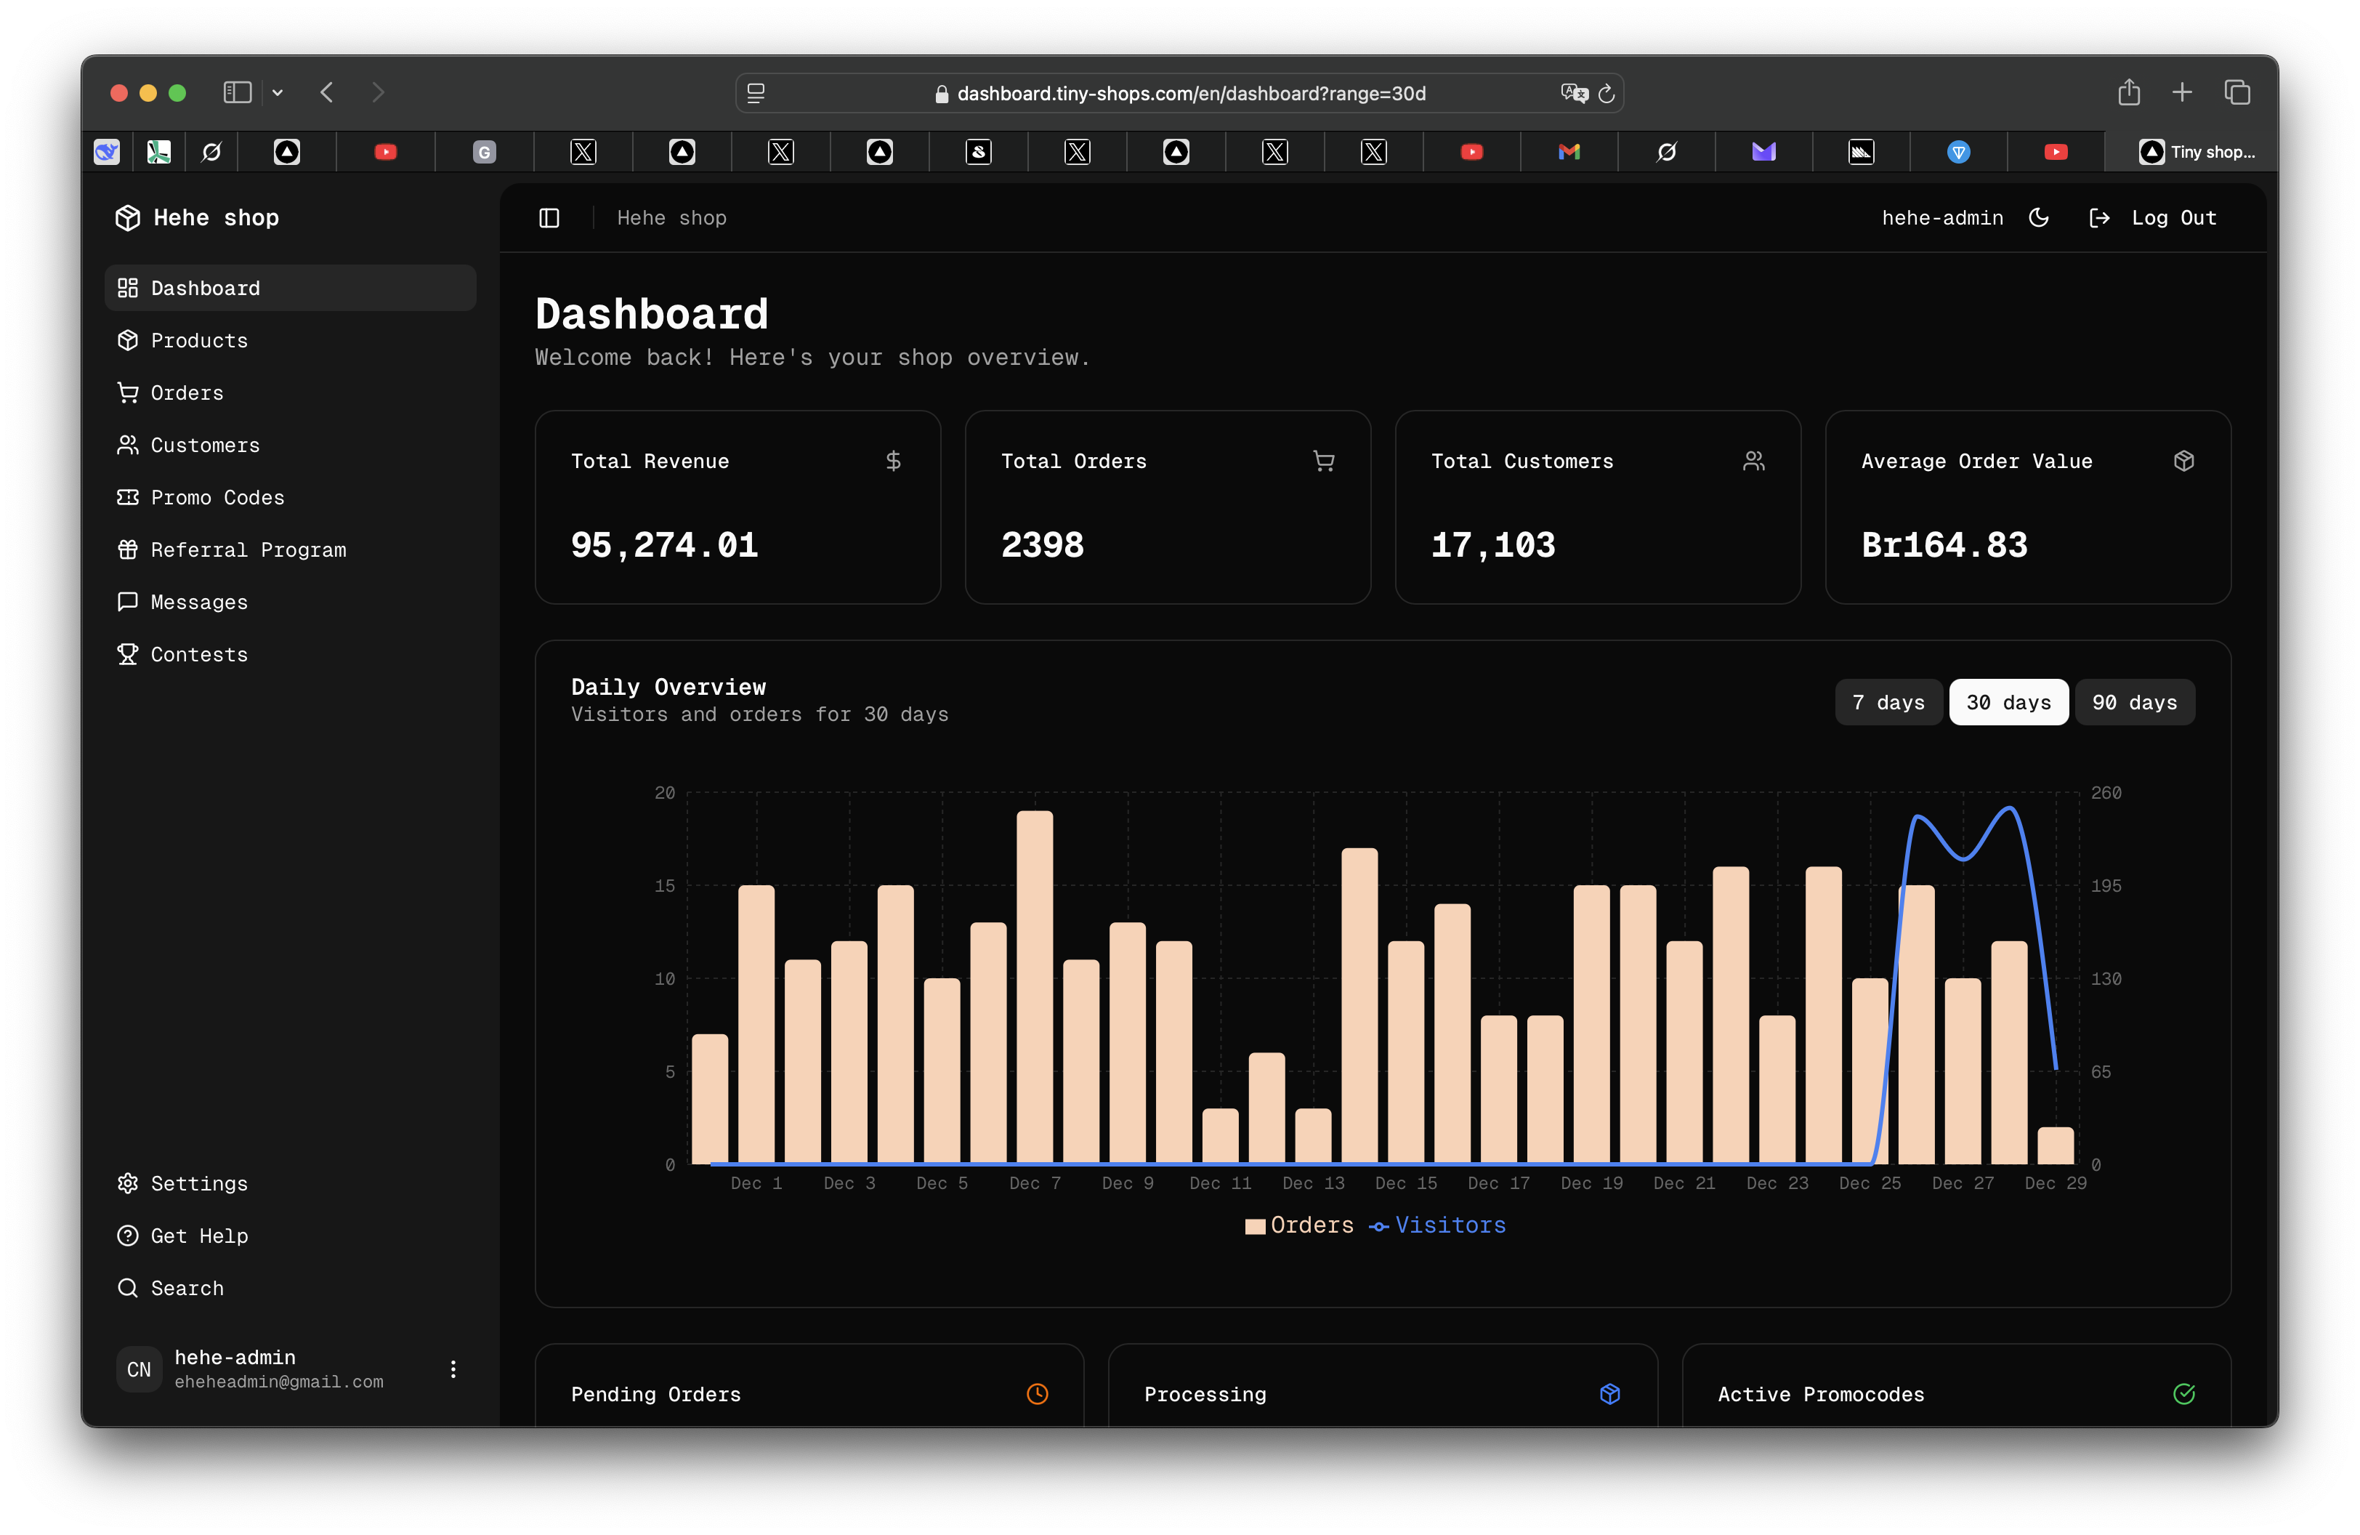Open the three-dot menu beside hehe-admin profile
Viewport: 2360px width, 1535px height.
[453, 1369]
